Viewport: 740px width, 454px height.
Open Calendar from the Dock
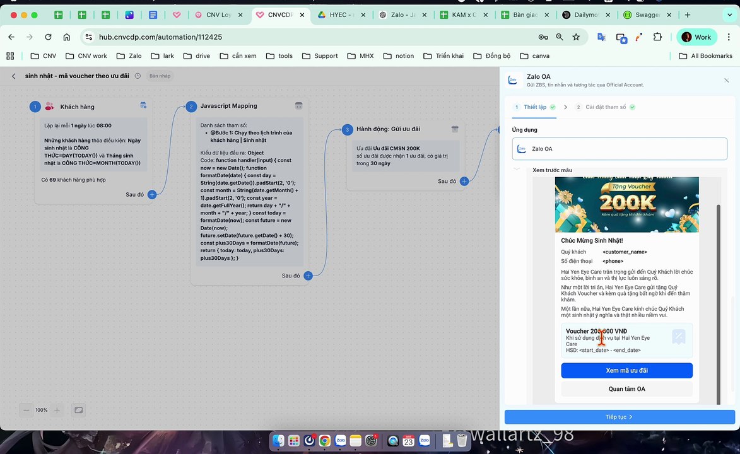[409, 441]
